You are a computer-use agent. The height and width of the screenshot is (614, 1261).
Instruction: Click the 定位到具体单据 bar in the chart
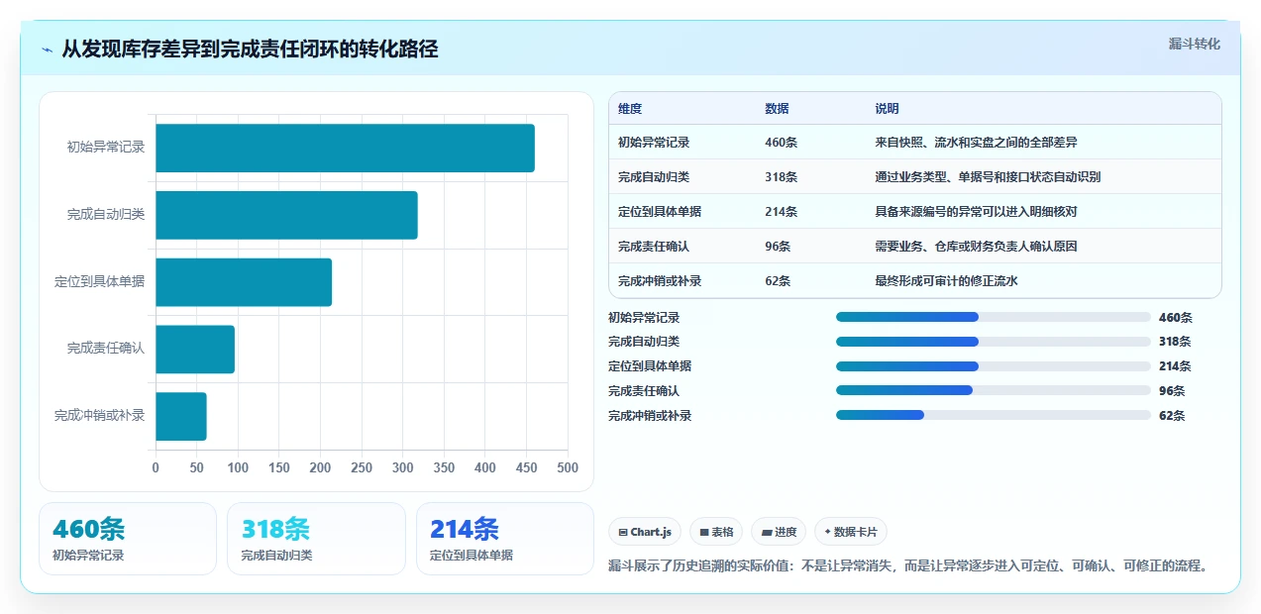(244, 282)
